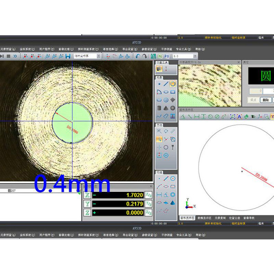
Task: Switch to the 数据显示区 tab
Action: pyautogui.click(x=204, y=218)
